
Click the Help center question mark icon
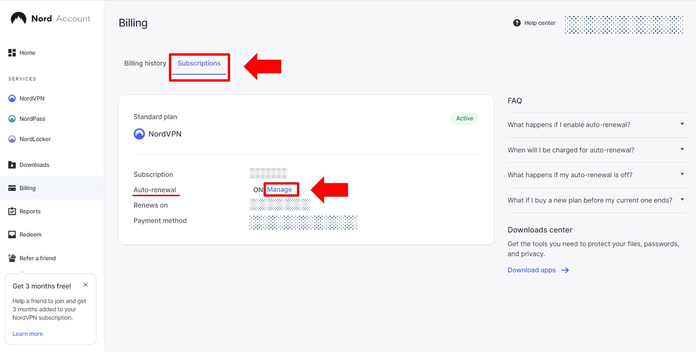[516, 22]
